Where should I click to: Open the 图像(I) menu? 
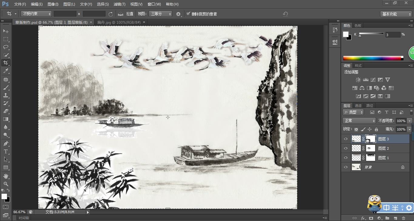[53, 4]
